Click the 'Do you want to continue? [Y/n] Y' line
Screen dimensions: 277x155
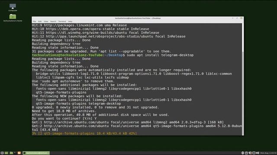click(x=64, y=118)
